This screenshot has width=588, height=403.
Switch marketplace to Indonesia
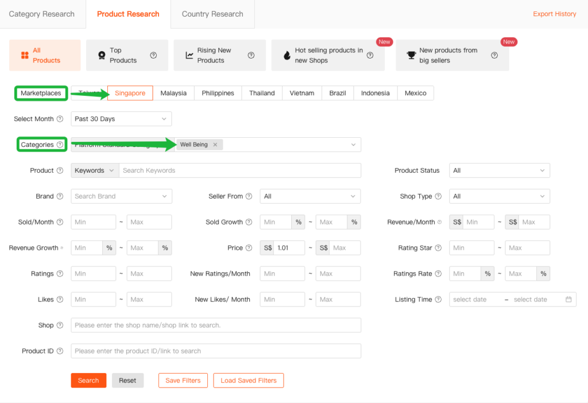(375, 93)
